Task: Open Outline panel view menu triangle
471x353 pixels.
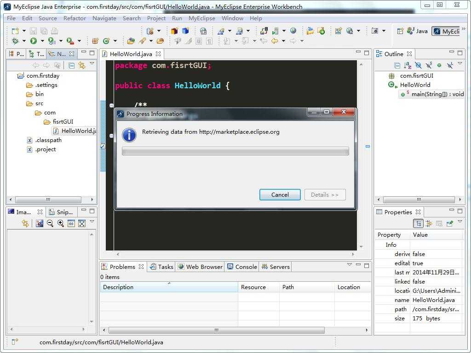Action: (460, 63)
